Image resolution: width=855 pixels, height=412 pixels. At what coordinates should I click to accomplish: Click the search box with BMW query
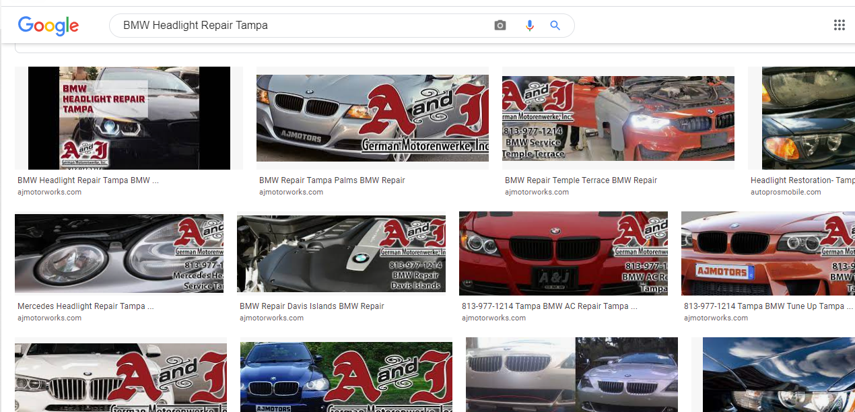pyautogui.click(x=303, y=26)
